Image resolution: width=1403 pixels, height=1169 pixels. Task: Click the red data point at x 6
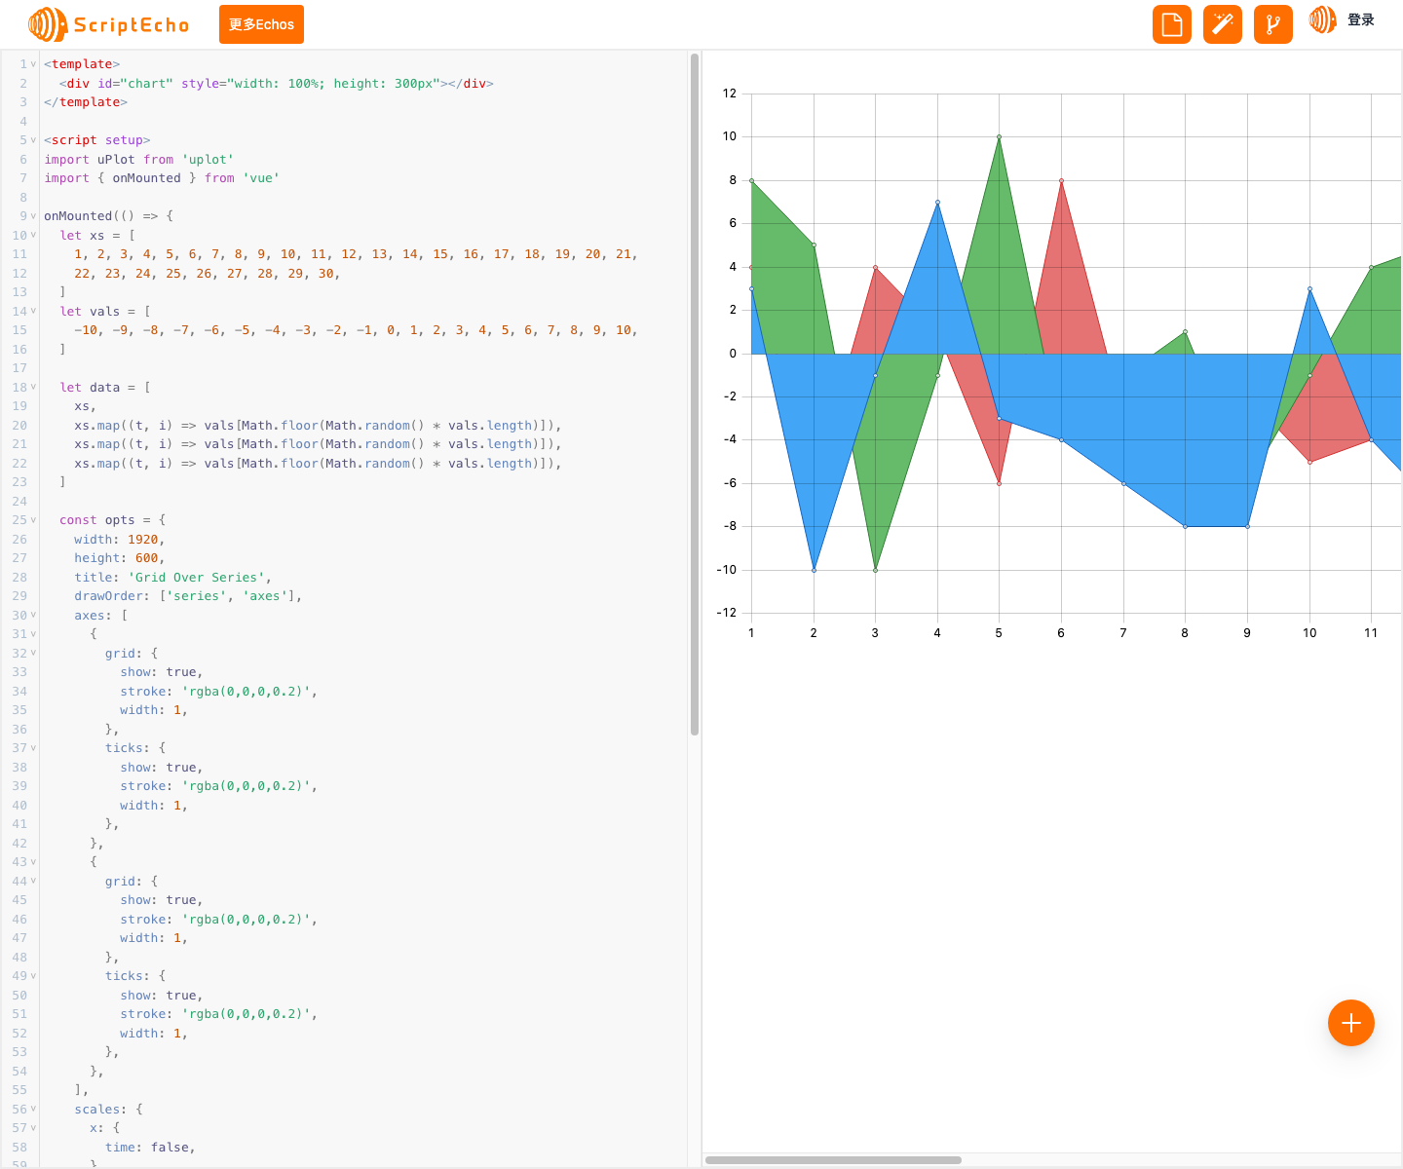(1061, 180)
